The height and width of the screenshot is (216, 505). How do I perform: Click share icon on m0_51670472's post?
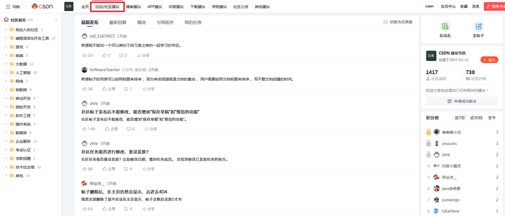(x=139, y=56)
